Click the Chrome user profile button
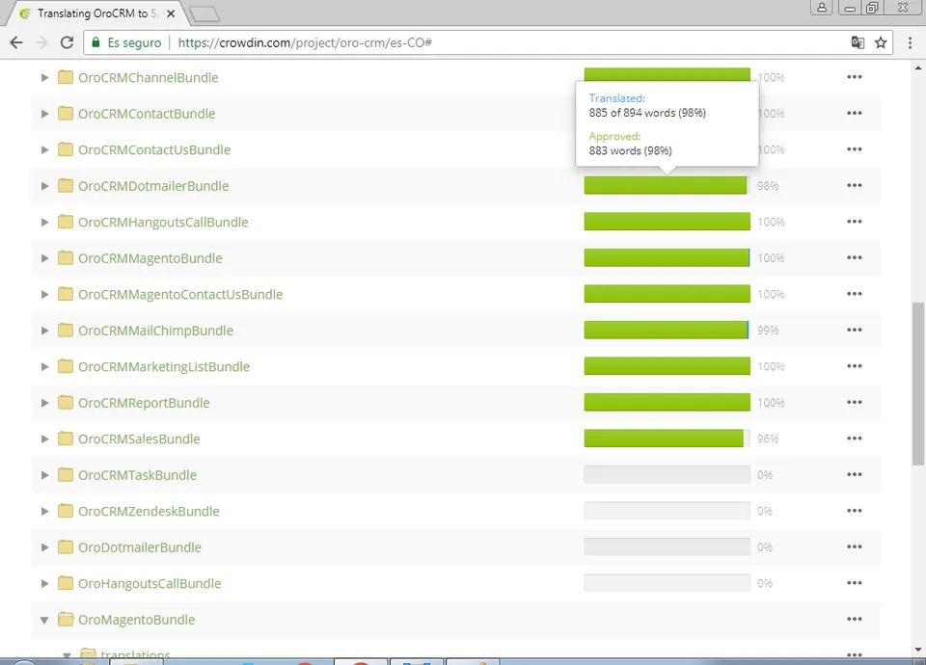This screenshot has height=665, width=926. point(822,8)
